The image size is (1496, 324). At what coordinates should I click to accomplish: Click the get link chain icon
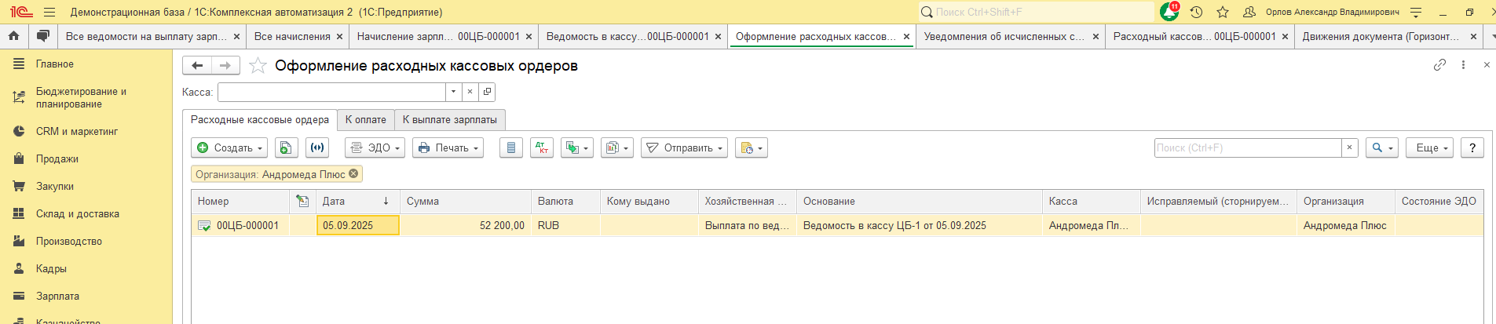[x=1439, y=65]
